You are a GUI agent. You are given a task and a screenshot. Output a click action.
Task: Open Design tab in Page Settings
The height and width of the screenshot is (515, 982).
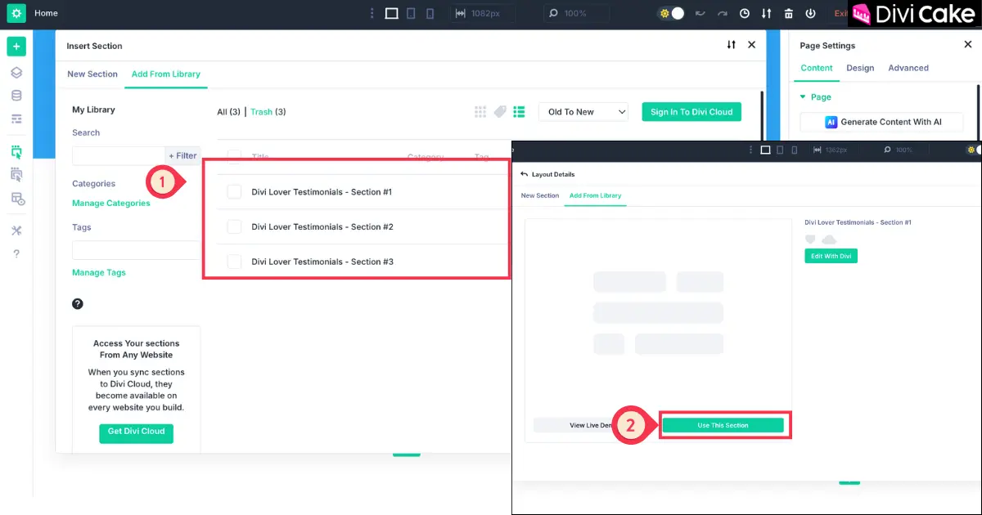860,68
